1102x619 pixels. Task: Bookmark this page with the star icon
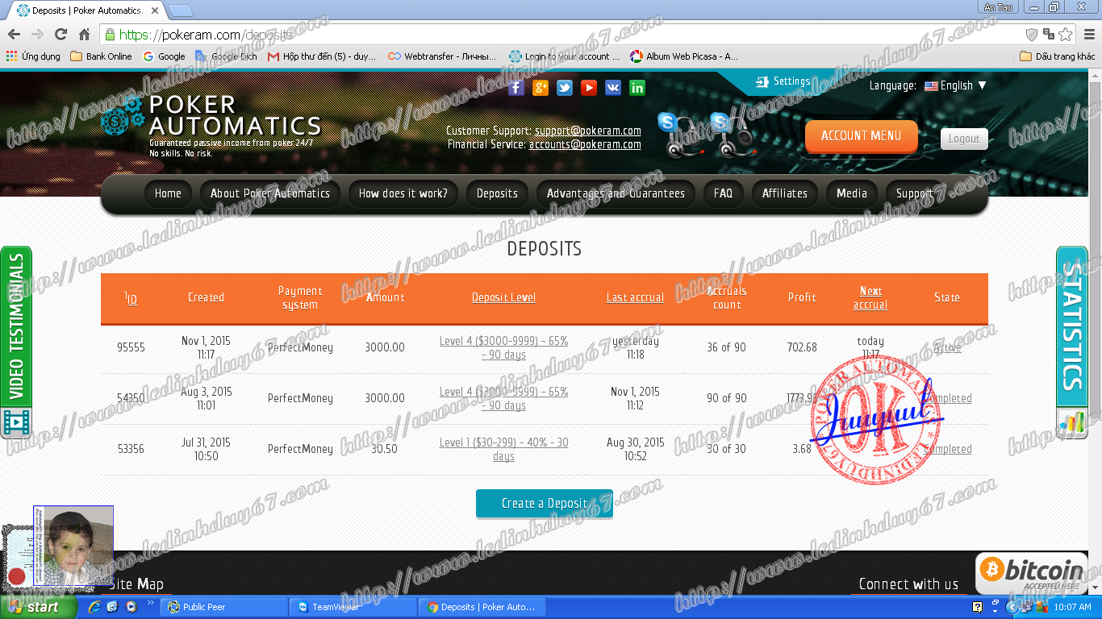[x=1066, y=35]
